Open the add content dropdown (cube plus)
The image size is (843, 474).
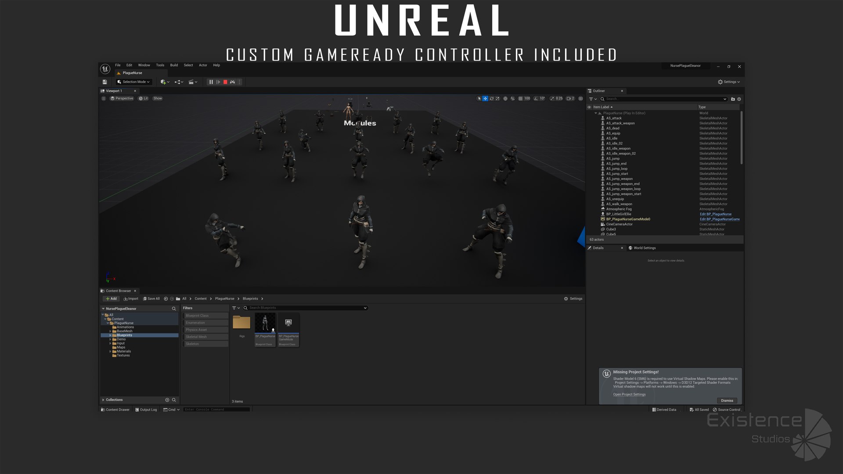point(165,82)
